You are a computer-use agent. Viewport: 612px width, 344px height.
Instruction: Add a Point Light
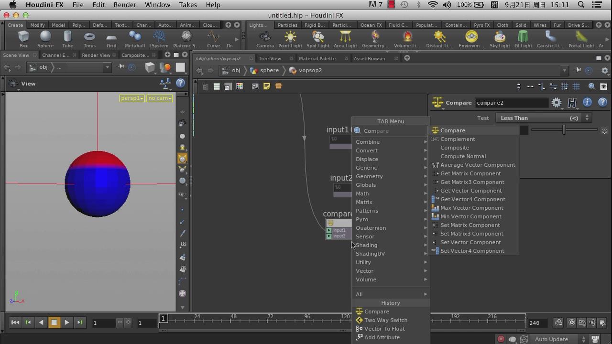(x=290, y=39)
